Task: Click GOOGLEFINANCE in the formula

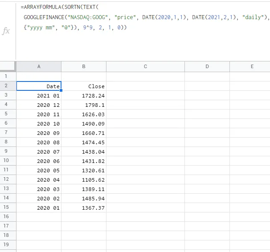Action: pyautogui.click(x=44, y=17)
